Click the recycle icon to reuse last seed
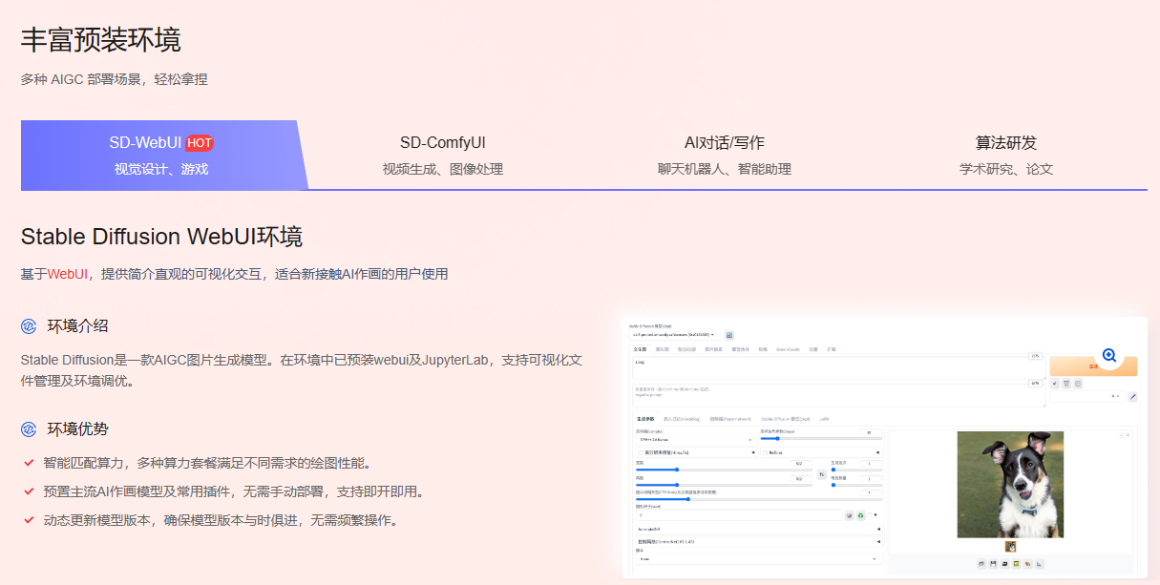The image size is (1160, 585). 859,515
